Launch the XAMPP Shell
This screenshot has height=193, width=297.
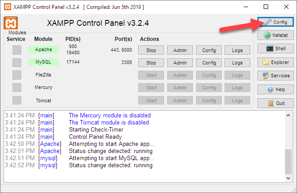275,48
